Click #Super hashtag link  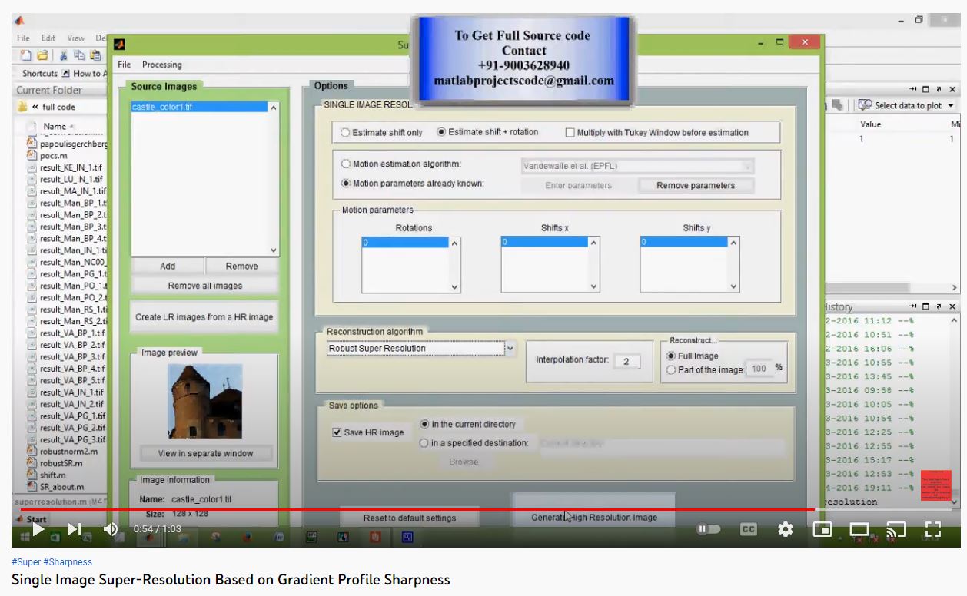[x=26, y=562]
